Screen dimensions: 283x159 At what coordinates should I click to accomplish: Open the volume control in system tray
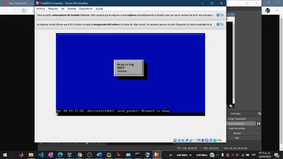point(237,155)
